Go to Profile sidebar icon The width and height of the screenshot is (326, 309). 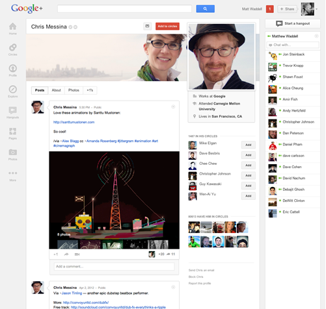12,68
